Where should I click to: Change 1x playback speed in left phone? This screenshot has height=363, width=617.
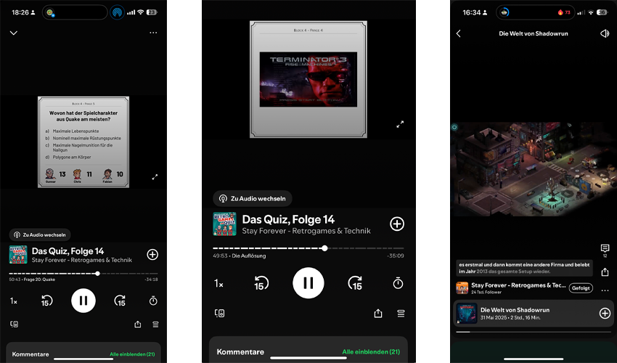pos(13,301)
